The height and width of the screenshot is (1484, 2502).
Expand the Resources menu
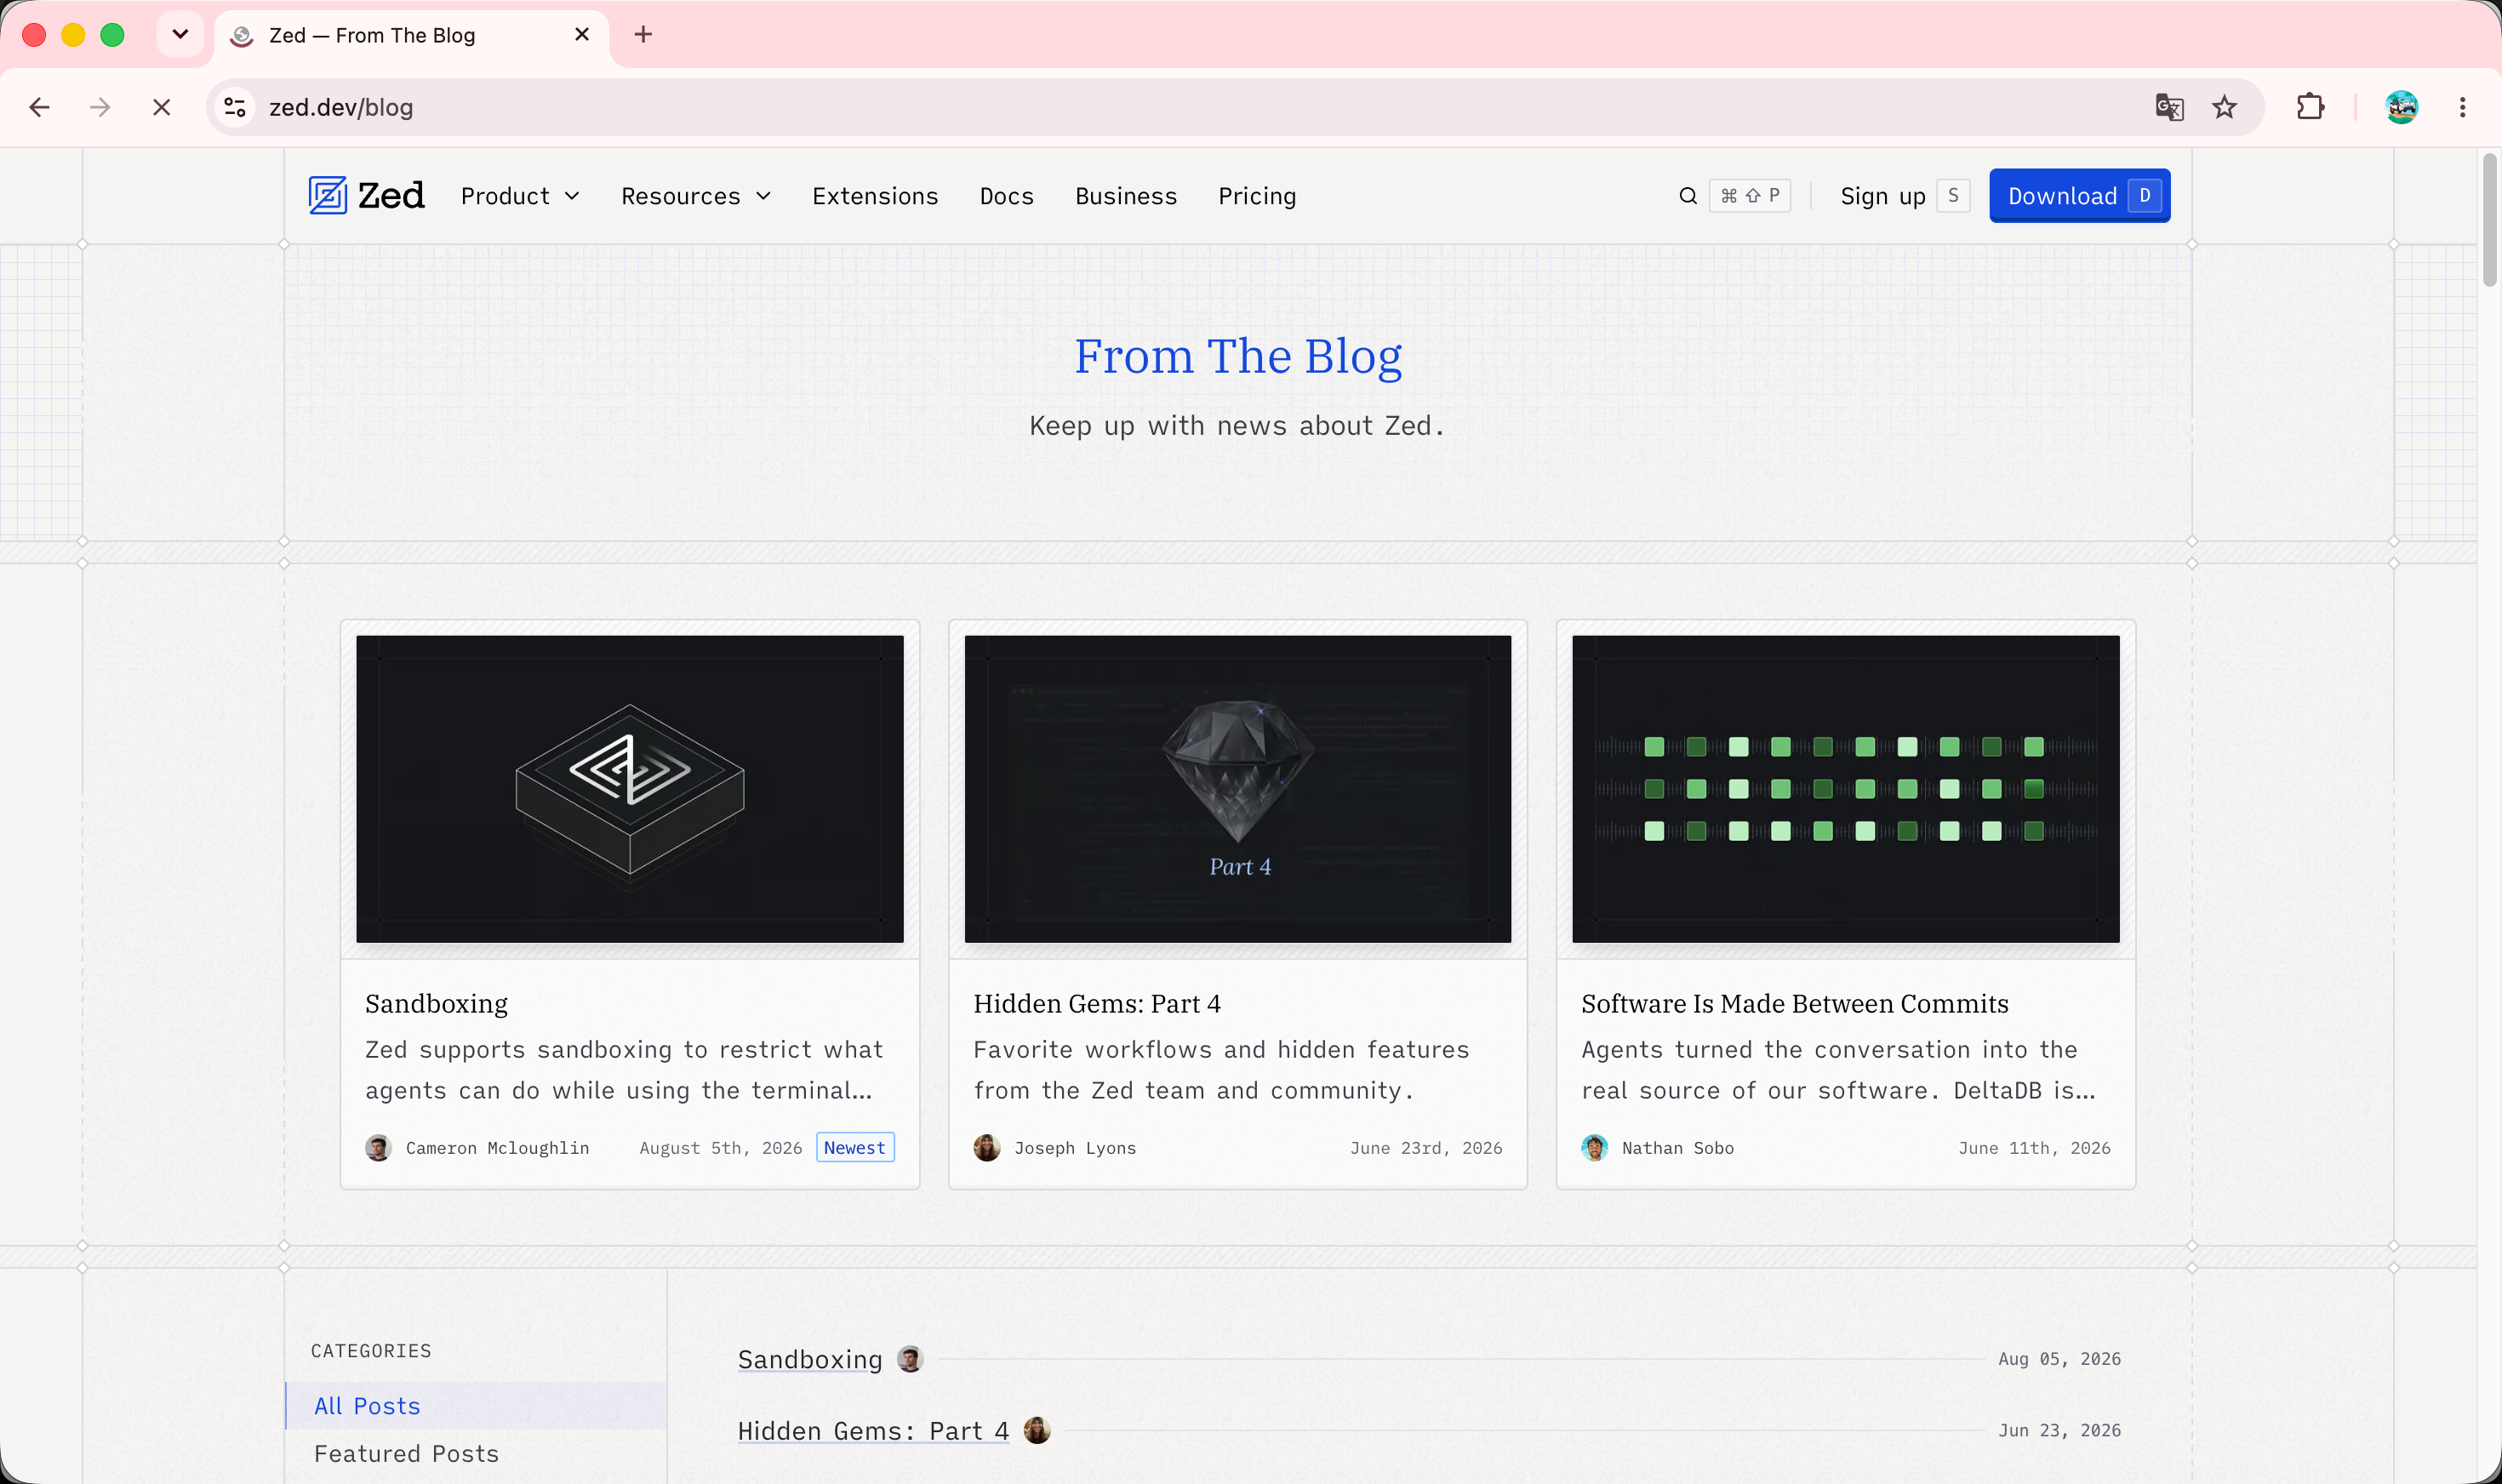click(x=696, y=196)
